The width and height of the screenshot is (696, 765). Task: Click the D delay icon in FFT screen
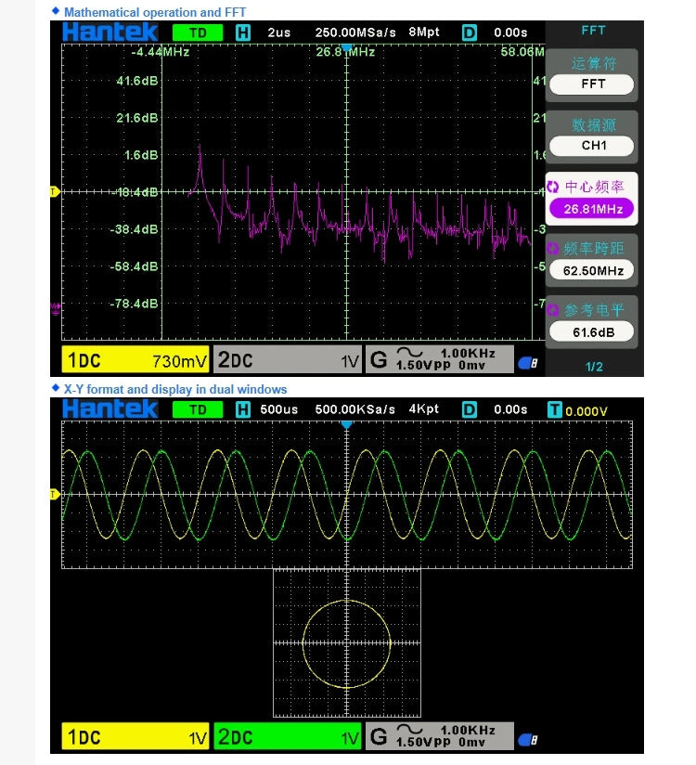click(x=469, y=32)
